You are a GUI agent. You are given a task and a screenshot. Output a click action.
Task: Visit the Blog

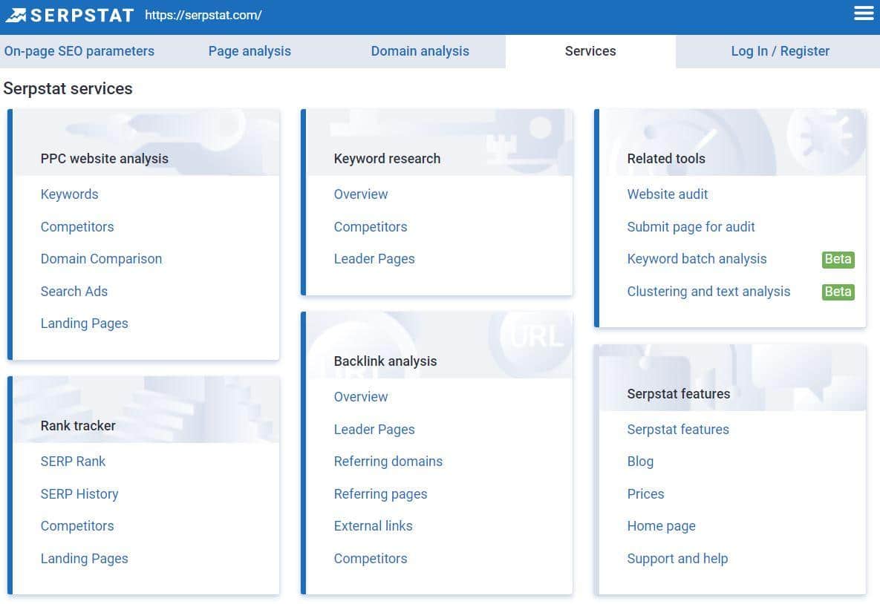pyautogui.click(x=640, y=462)
